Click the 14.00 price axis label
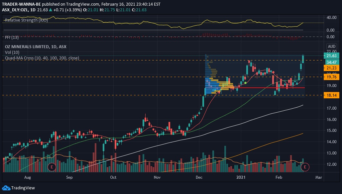Screen dimensions: 342x194 click(332, 142)
